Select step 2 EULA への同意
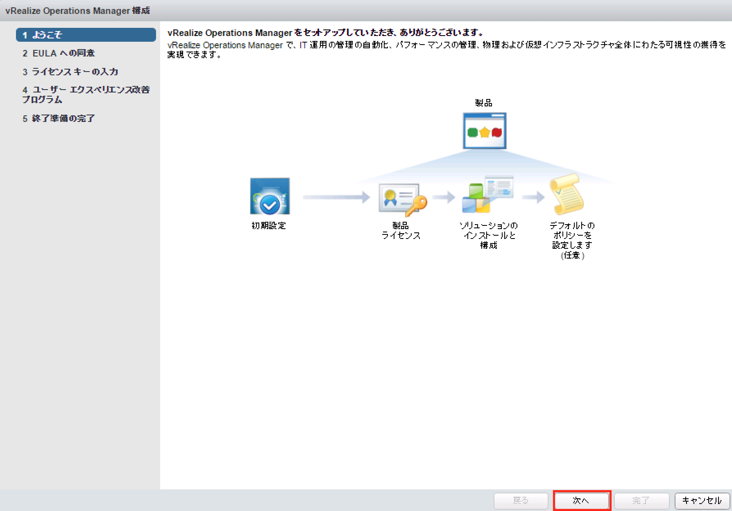 click(59, 53)
